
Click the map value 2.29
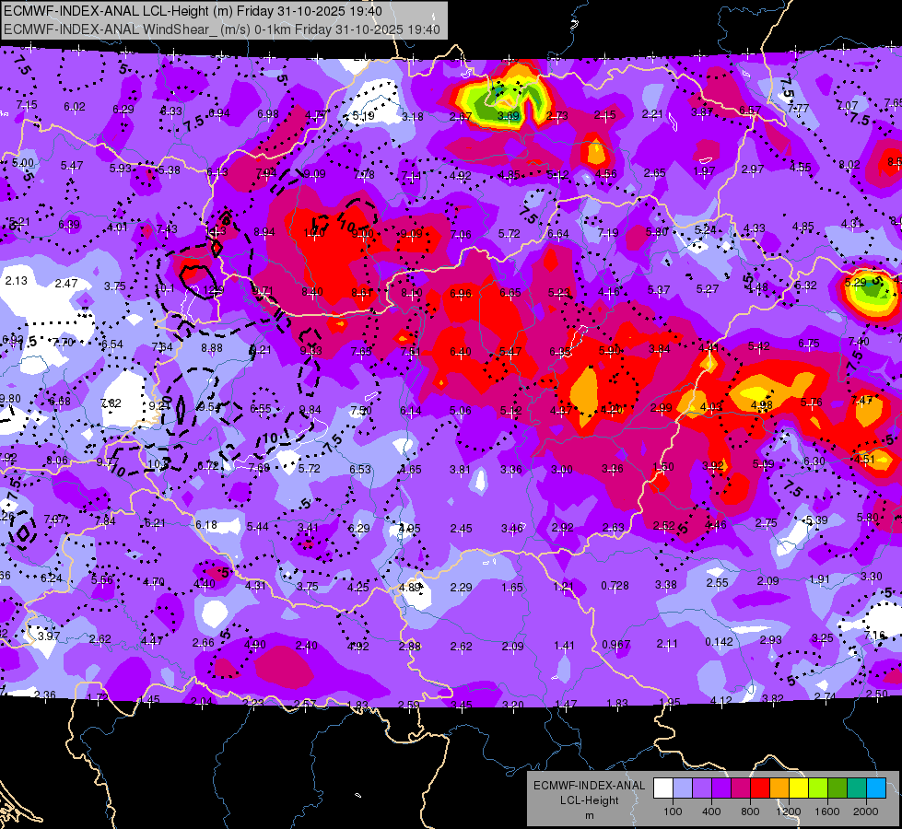(x=461, y=588)
